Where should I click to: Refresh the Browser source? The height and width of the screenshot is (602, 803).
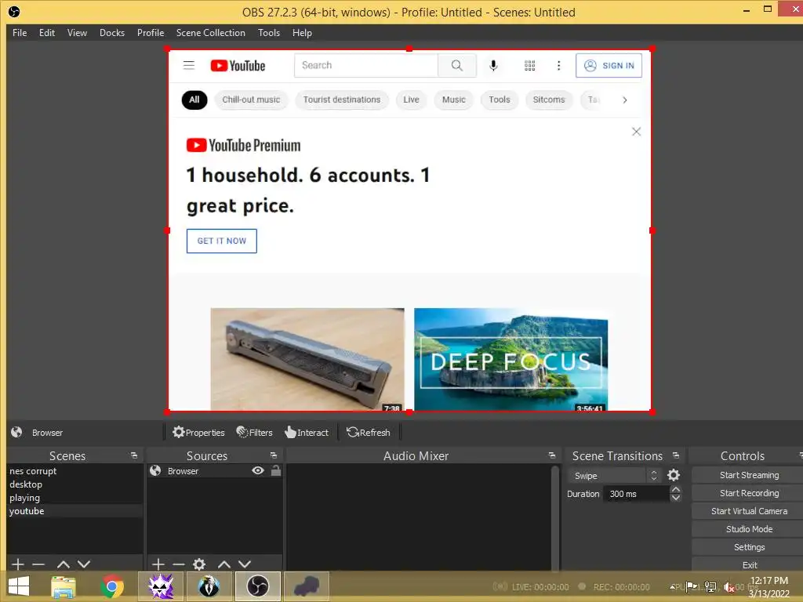(x=369, y=433)
